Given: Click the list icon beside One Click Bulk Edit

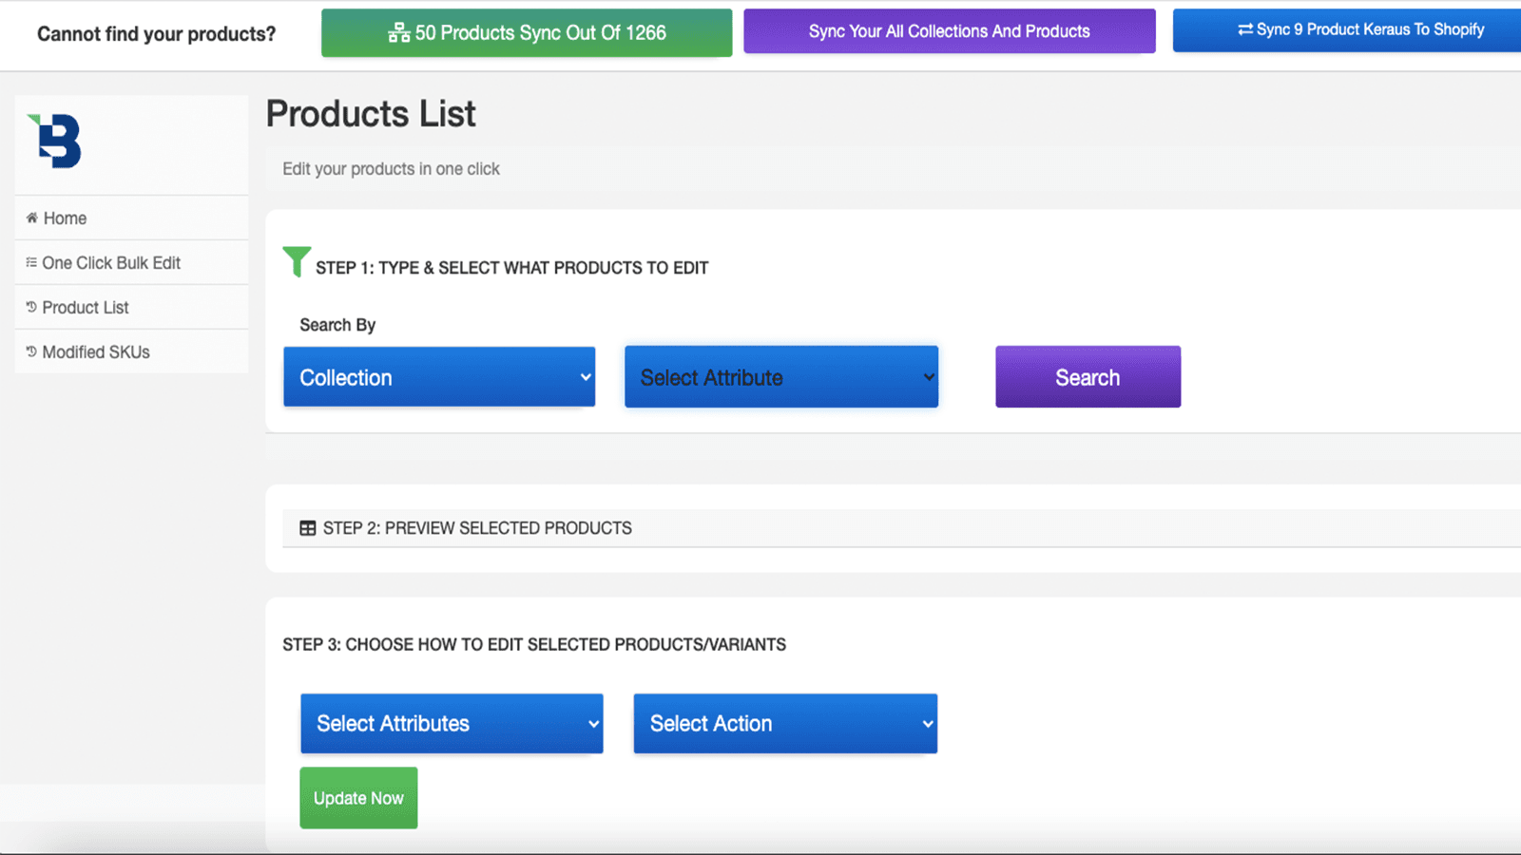Looking at the screenshot, I should 30,262.
